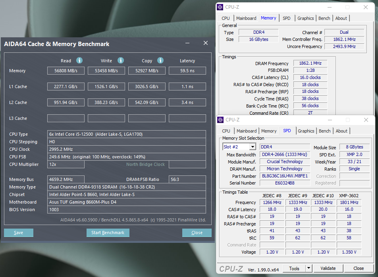378x277 pixels.
Task: Click Start Benchmark button in AIDA64
Action: (x=108, y=233)
